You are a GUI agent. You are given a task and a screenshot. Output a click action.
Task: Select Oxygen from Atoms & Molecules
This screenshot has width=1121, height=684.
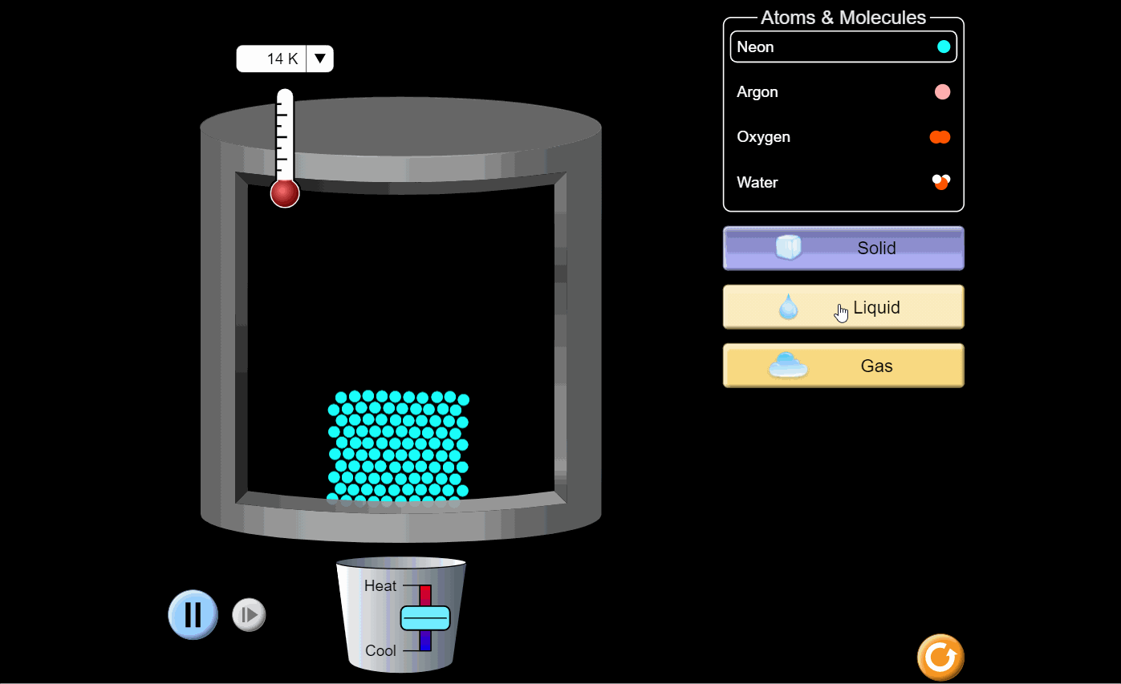[x=843, y=137]
